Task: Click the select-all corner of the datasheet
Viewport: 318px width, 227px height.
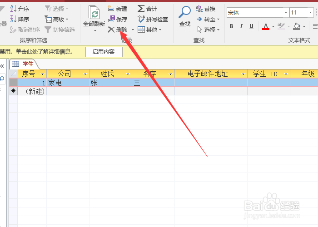Action: tap(13, 74)
